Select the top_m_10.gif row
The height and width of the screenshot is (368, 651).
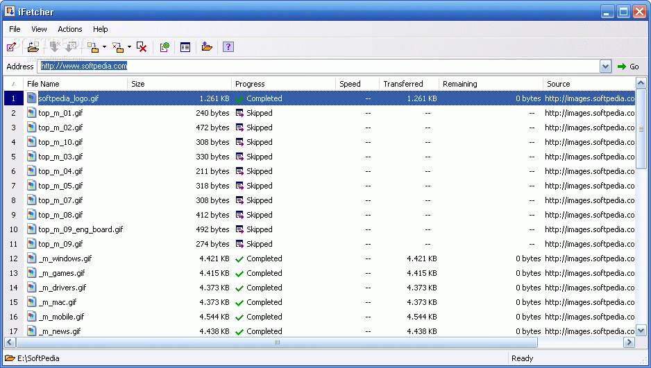pyautogui.click(x=320, y=142)
